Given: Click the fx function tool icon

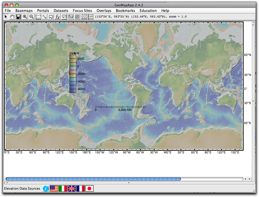Looking at the screenshot, I should [58, 17].
